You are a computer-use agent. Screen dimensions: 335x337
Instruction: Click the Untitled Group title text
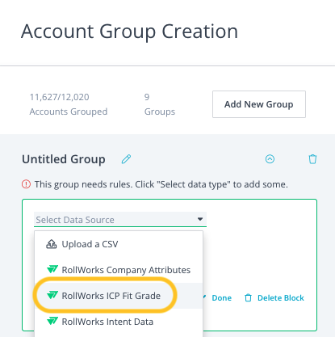pyautogui.click(x=64, y=159)
